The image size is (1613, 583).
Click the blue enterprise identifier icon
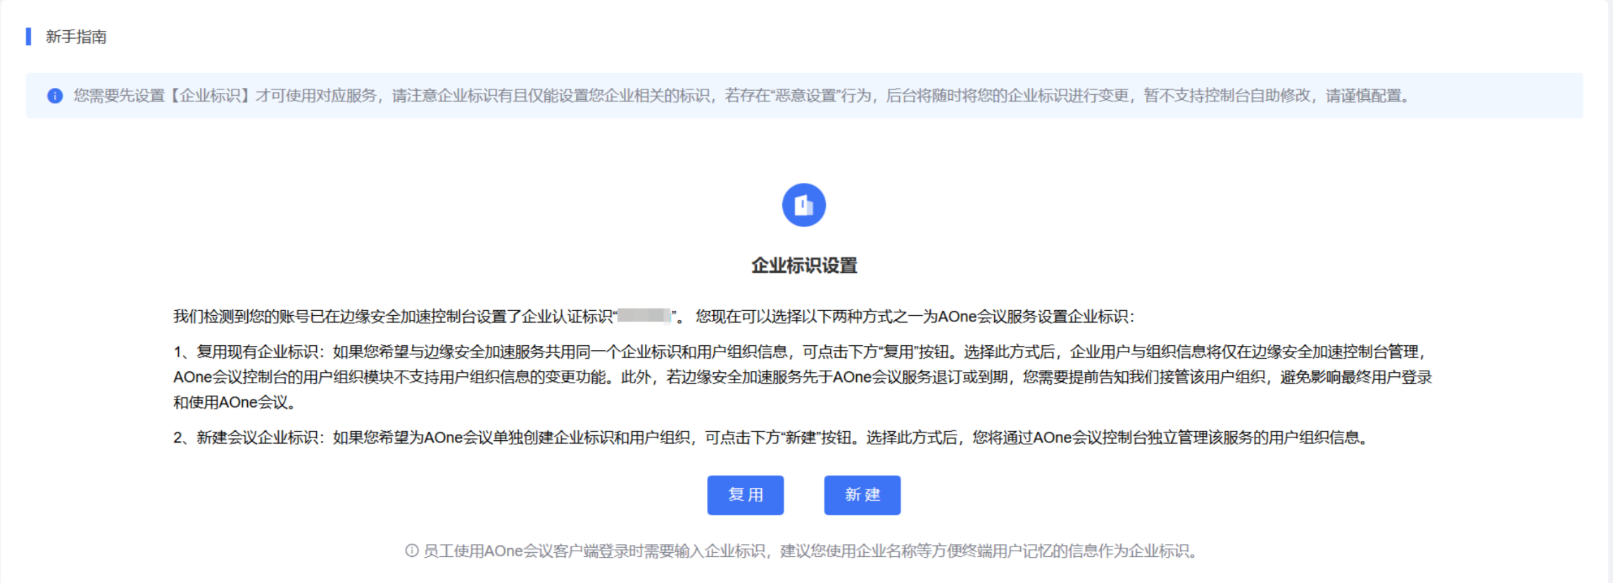point(804,205)
